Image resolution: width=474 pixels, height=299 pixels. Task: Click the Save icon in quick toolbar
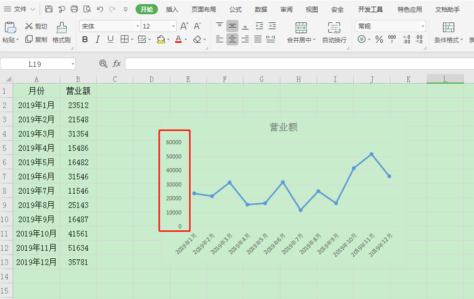[x=48, y=9]
